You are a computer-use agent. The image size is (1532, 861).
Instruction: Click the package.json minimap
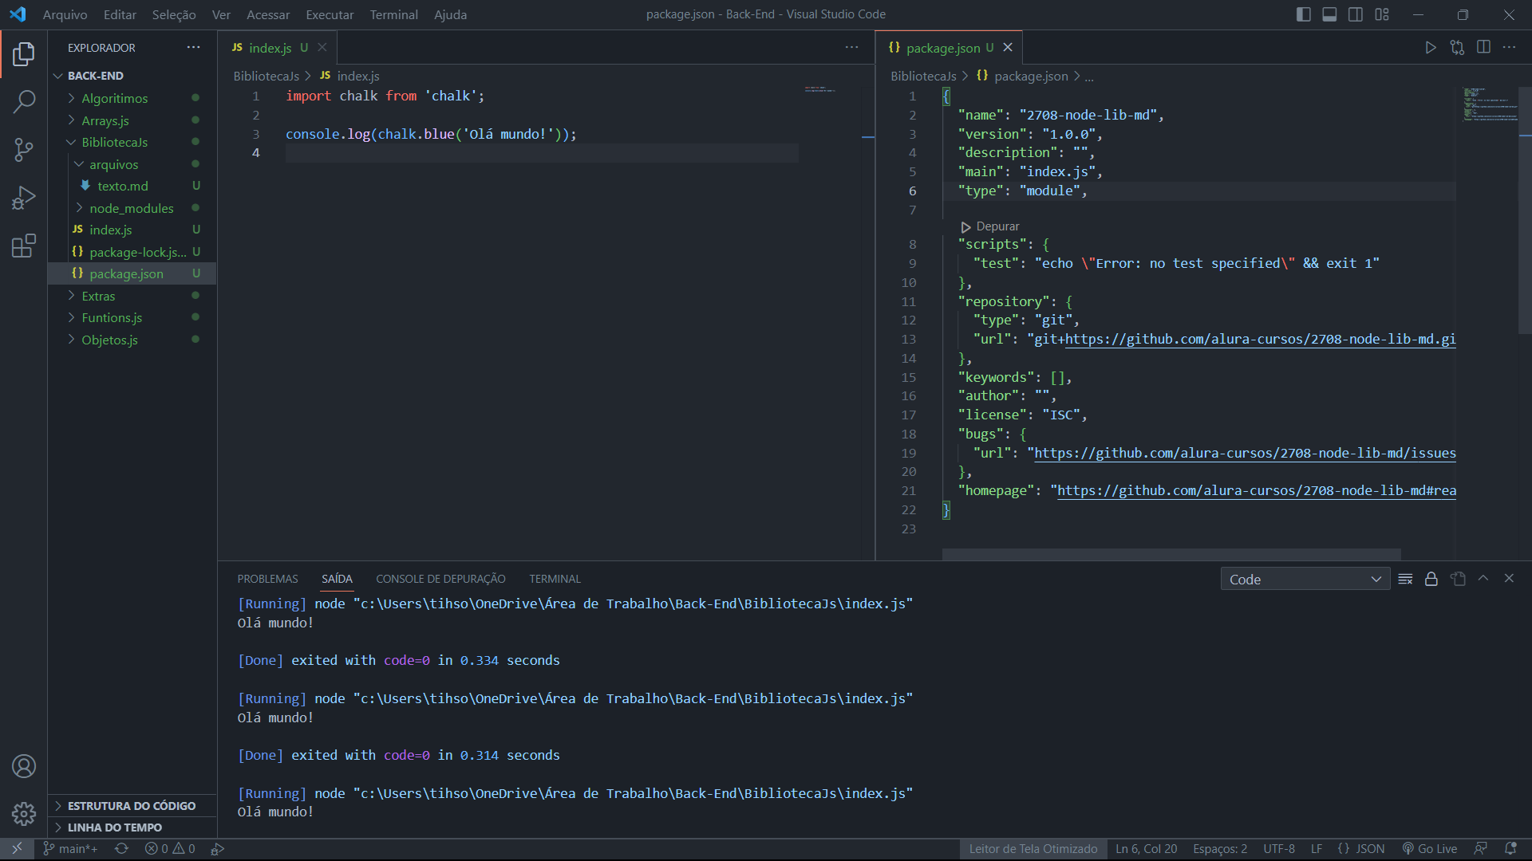[1490, 104]
